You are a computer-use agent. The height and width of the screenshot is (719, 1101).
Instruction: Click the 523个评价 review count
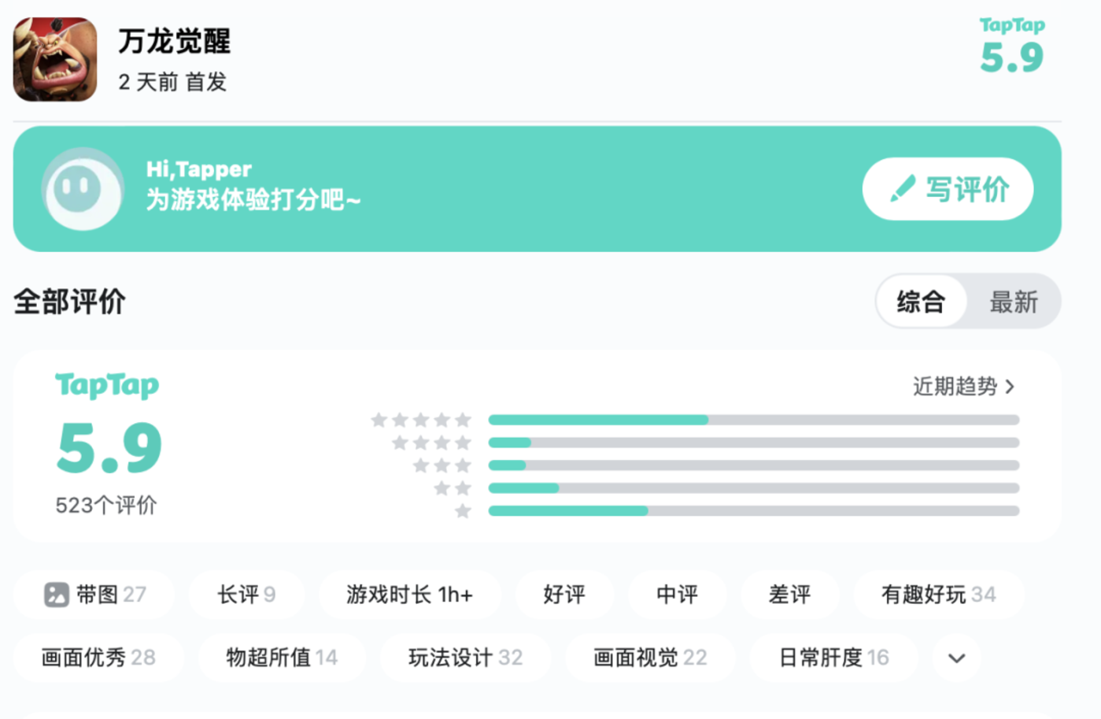coord(106,505)
